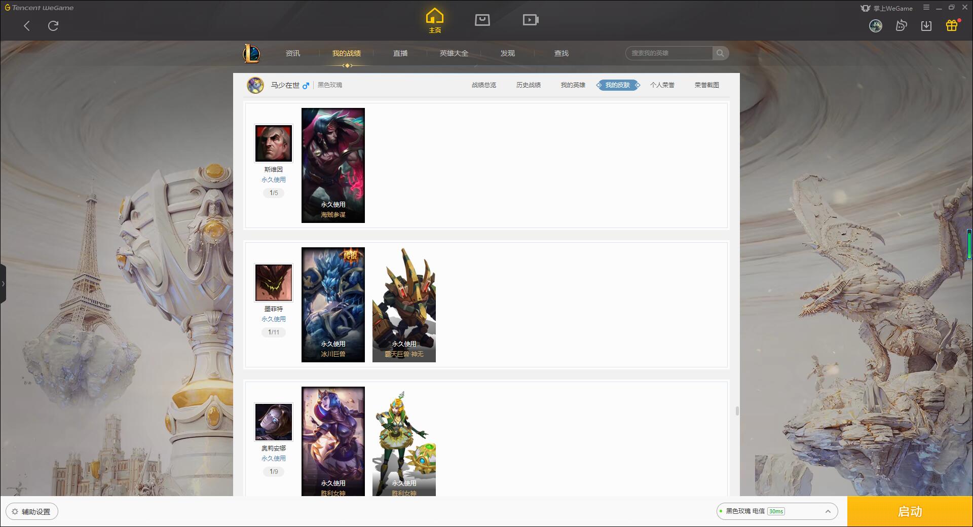Open first 胜利女神 splash skin card
The width and height of the screenshot is (973, 527).
333,441
